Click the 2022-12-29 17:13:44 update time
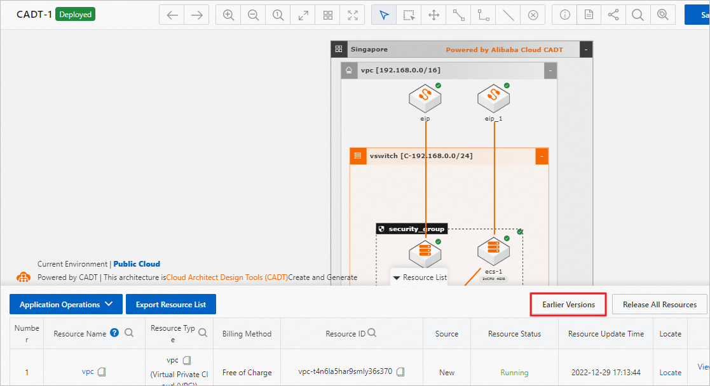This screenshot has height=386, width=710. (606, 373)
